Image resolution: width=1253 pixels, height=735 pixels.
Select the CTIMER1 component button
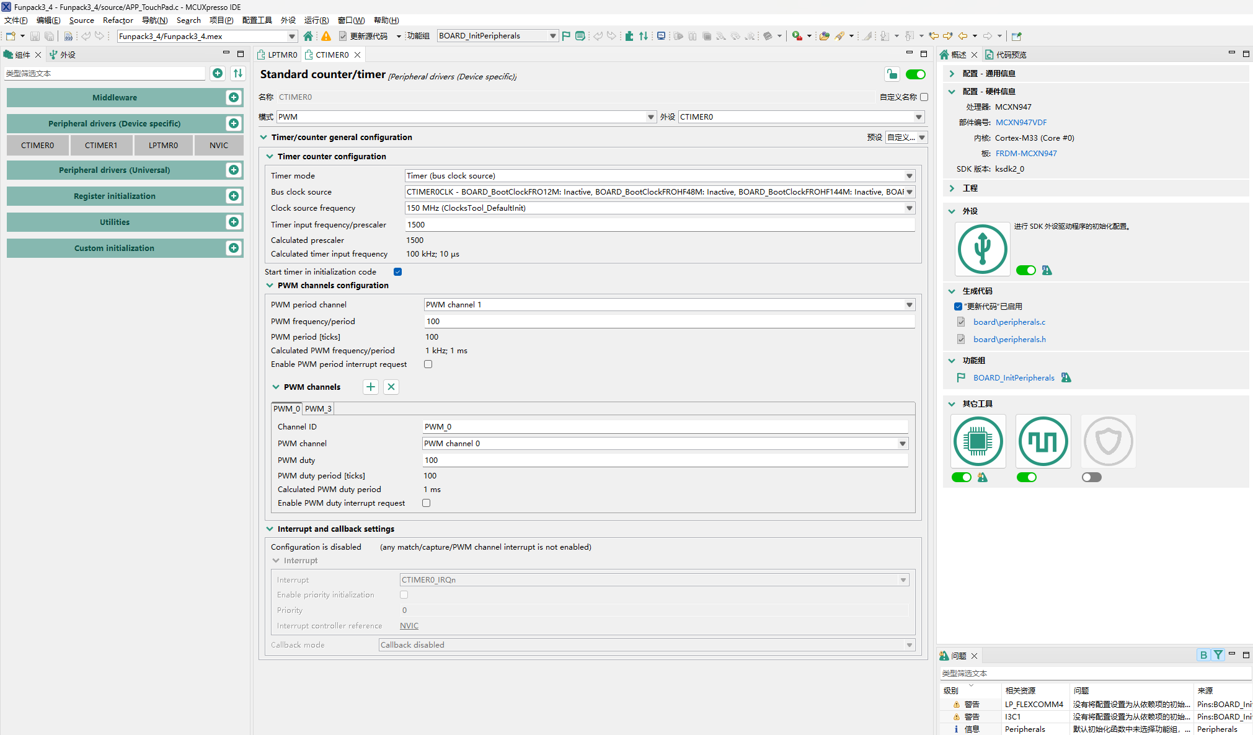[x=101, y=146]
